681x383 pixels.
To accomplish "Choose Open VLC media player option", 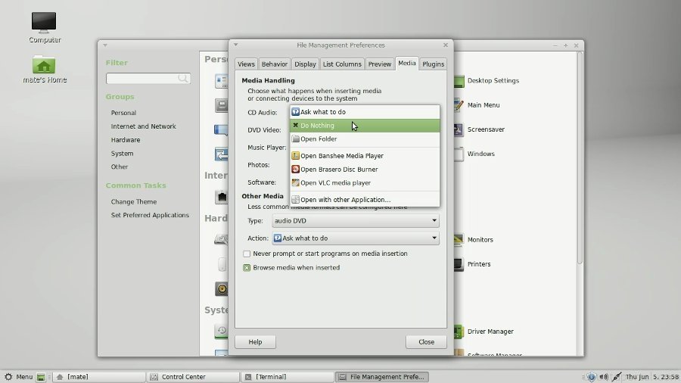I will coord(335,182).
